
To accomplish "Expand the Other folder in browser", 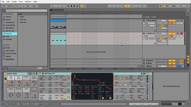I will pos(19,17).
